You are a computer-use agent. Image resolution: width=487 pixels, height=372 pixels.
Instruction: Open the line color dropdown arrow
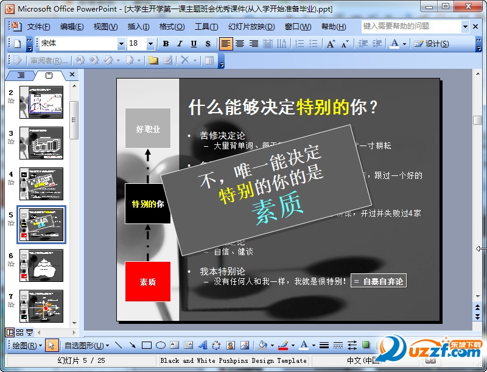click(x=293, y=346)
